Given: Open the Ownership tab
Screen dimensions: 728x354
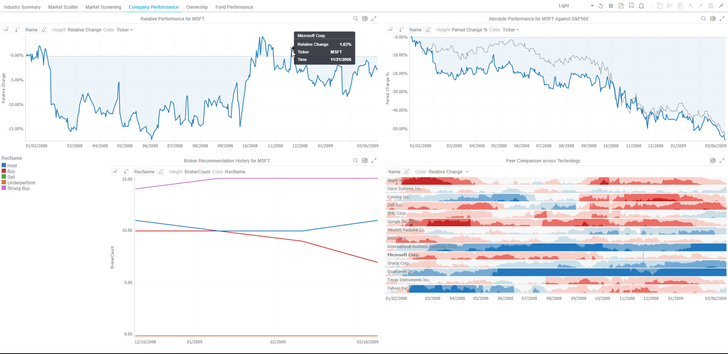Looking at the screenshot, I should coord(197,7).
